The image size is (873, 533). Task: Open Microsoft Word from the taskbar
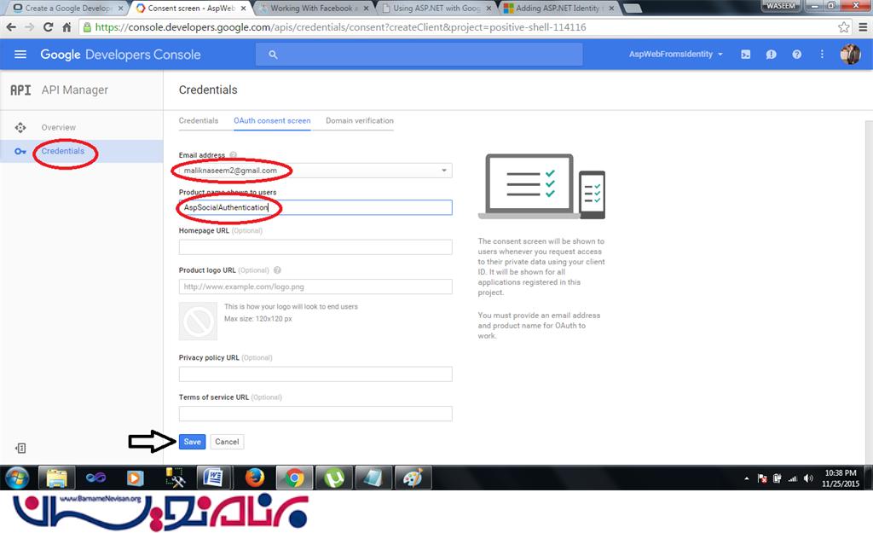coord(213,478)
